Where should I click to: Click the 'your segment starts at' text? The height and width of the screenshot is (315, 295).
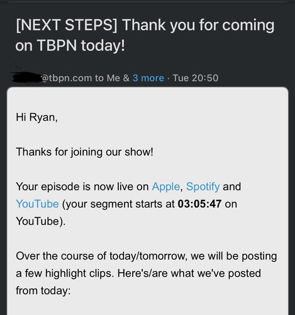click(118, 204)
